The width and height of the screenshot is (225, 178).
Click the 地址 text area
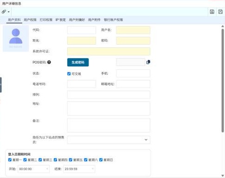coord(109,108)
